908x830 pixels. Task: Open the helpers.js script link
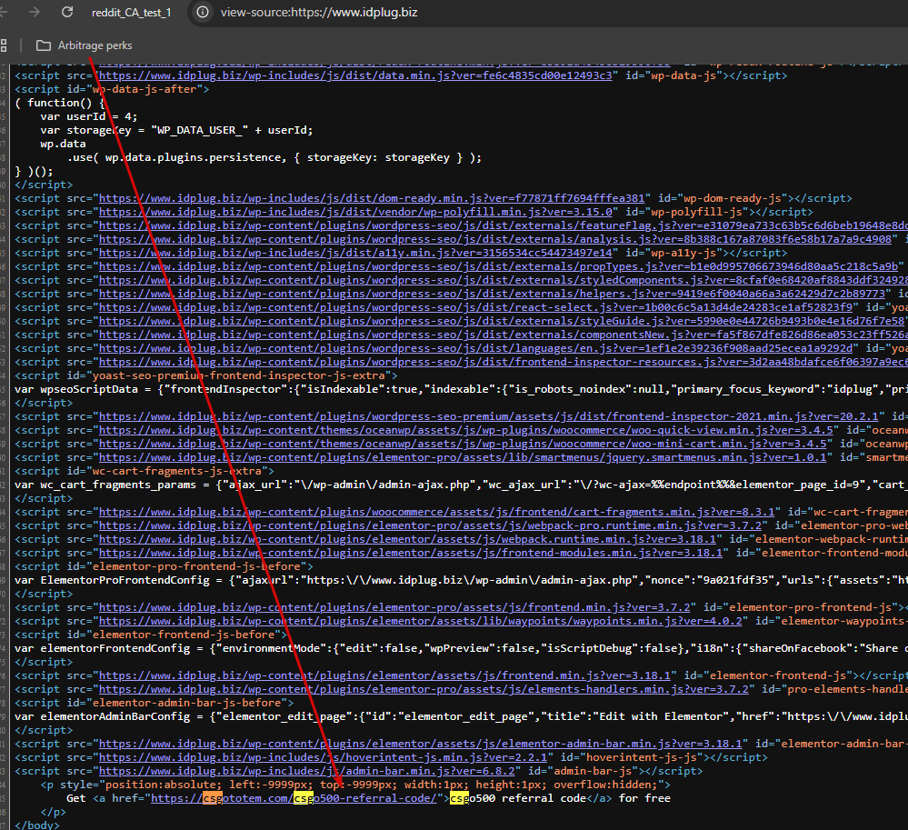[x=492, y=294]
